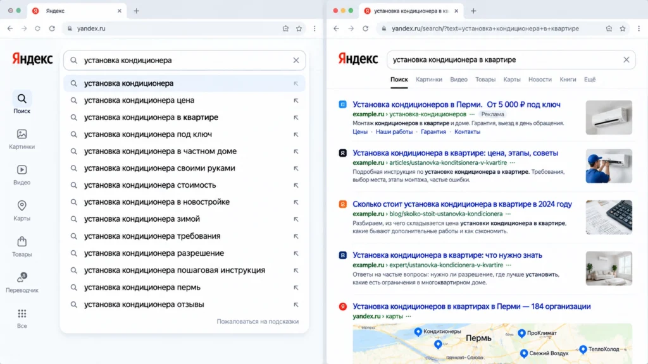The width and height of the screenshot is (648, 364).
Task: Select suggestion 'установка кондиционера в квартире'
Action: tap(184, 118)
